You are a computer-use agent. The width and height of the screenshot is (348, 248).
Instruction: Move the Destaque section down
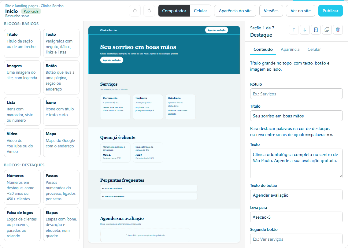pyautogui.click(x=305, y=30)
